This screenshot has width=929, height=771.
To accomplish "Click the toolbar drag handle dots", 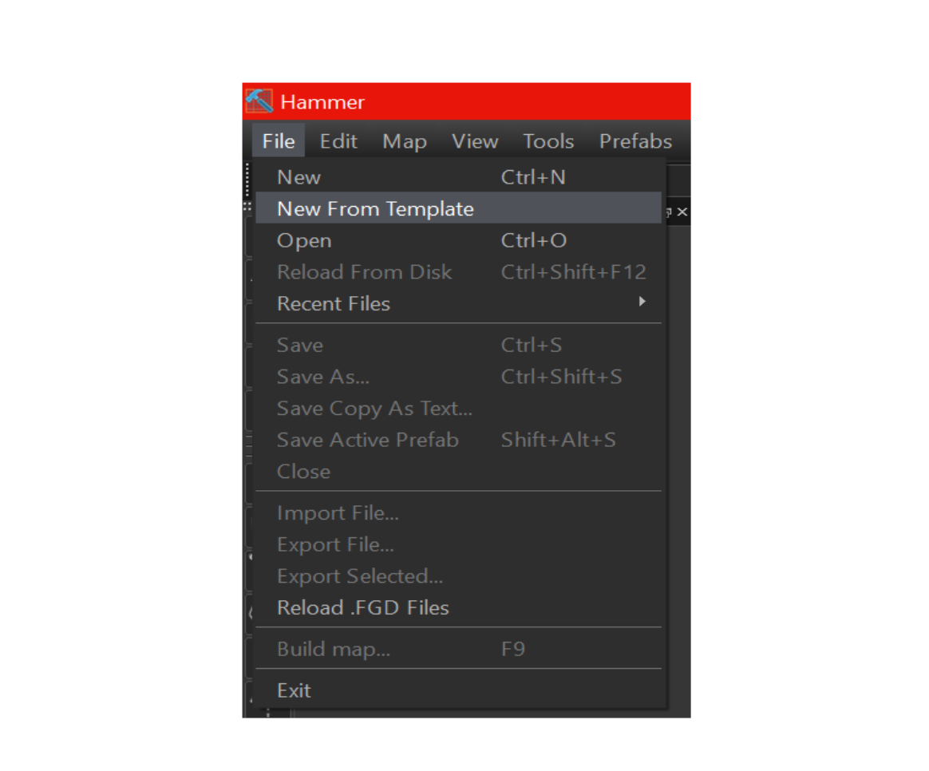I will tap(247, 180).
